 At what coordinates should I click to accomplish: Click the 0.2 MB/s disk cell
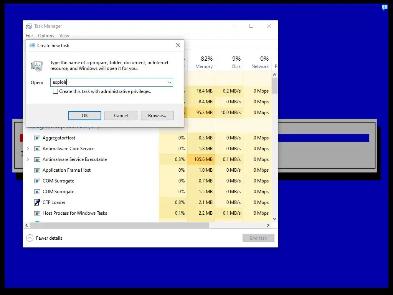click(x=230, y=91)
